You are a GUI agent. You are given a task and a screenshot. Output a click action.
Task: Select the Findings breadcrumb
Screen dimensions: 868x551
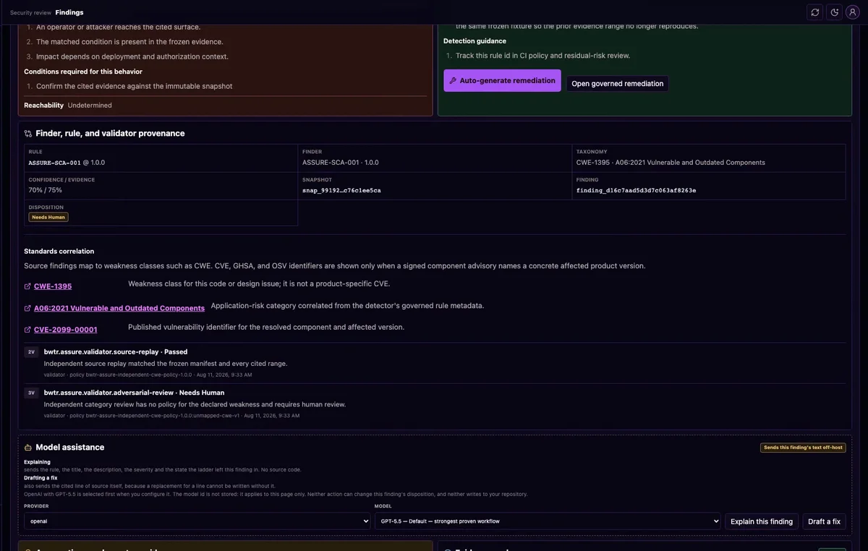coord(69,13)
